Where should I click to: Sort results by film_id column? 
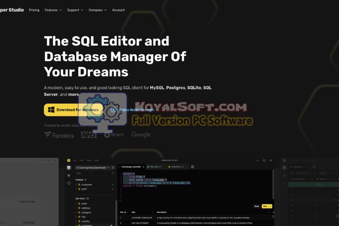point(124,212)
